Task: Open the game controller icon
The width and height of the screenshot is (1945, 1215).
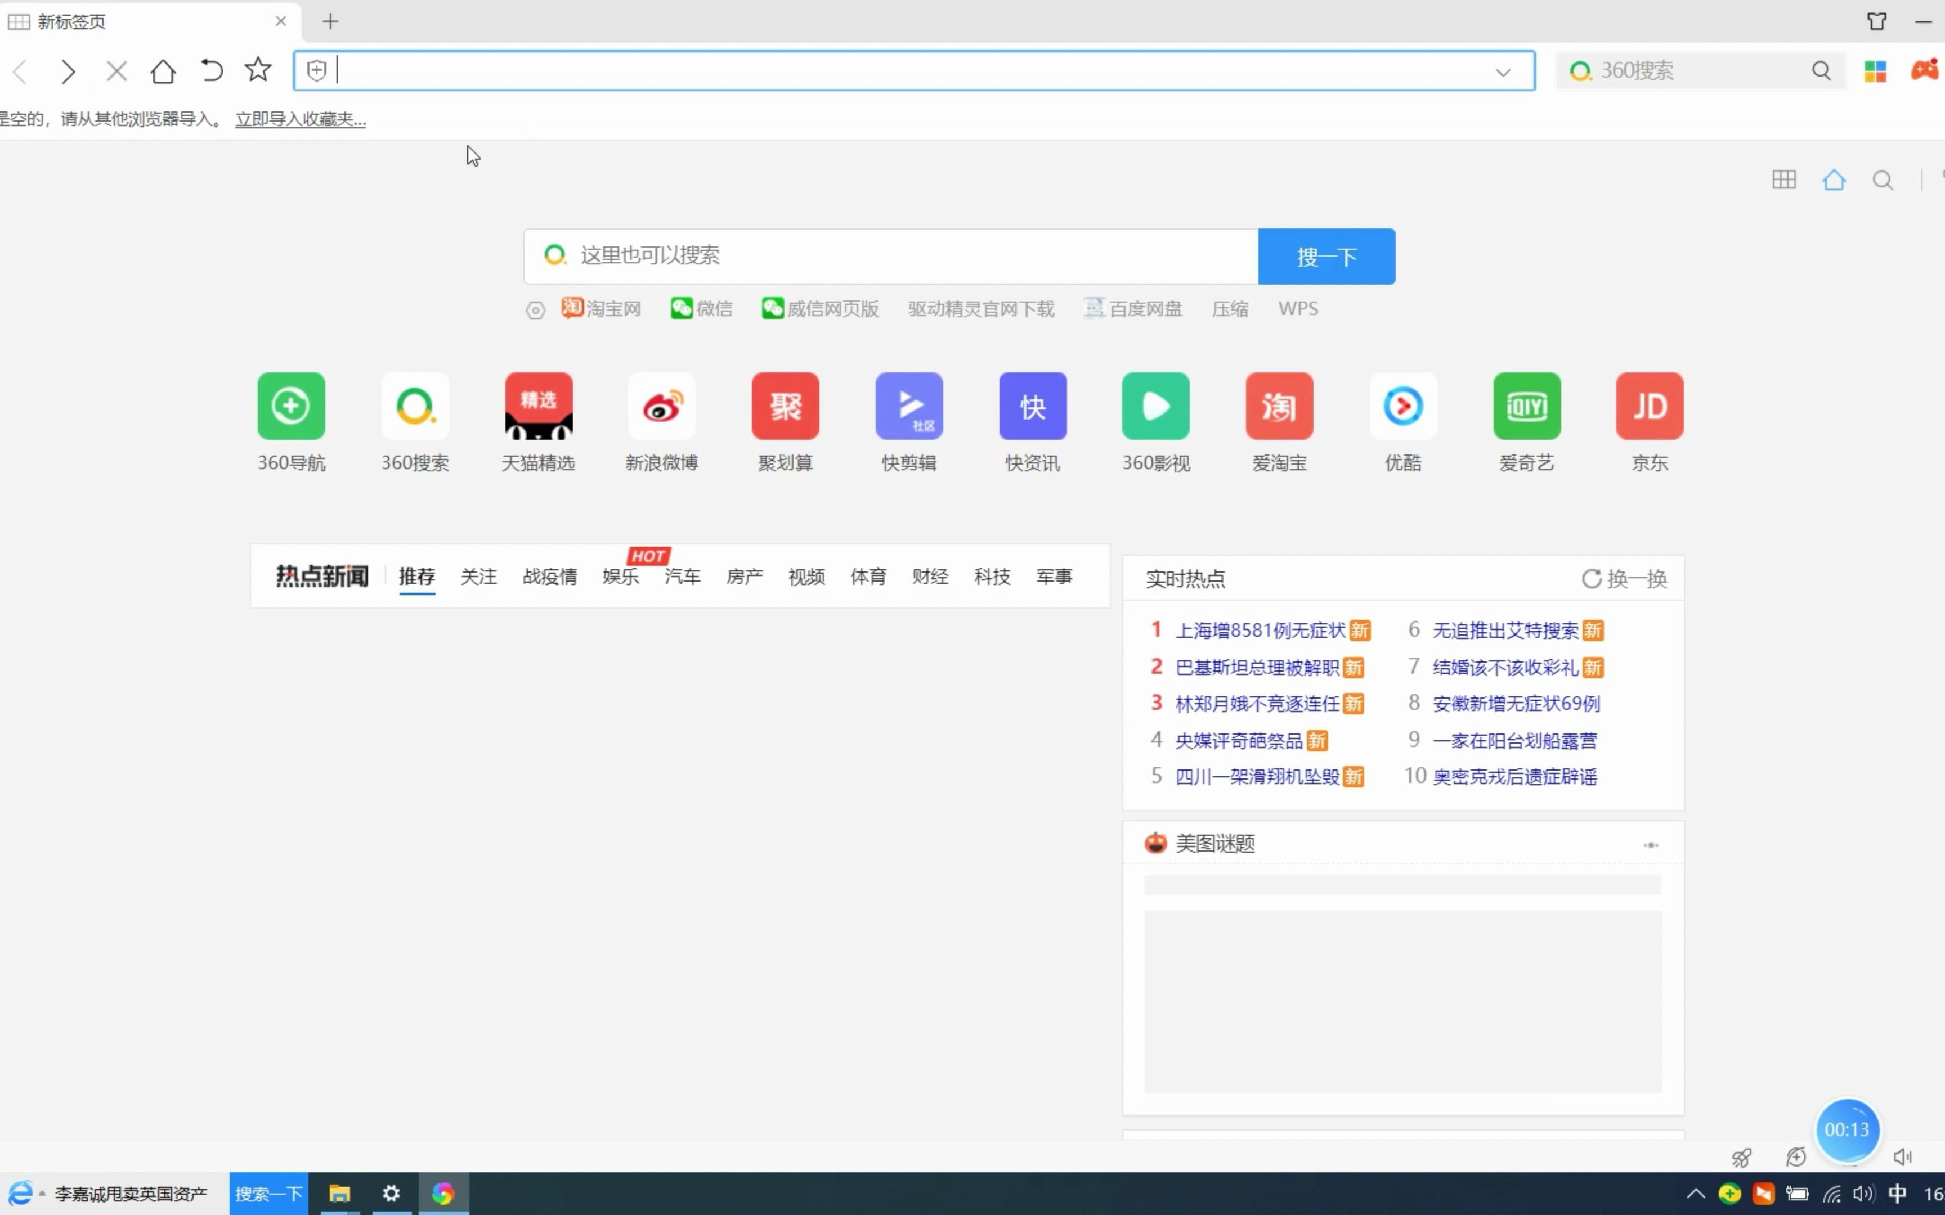Action: point(1926,70)
